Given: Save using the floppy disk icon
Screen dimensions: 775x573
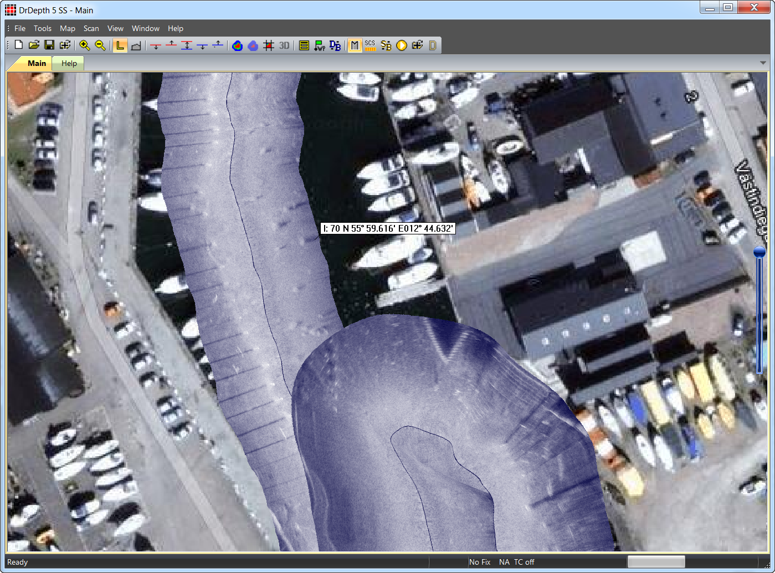Looking at the screenshot, I should [49, 45].
